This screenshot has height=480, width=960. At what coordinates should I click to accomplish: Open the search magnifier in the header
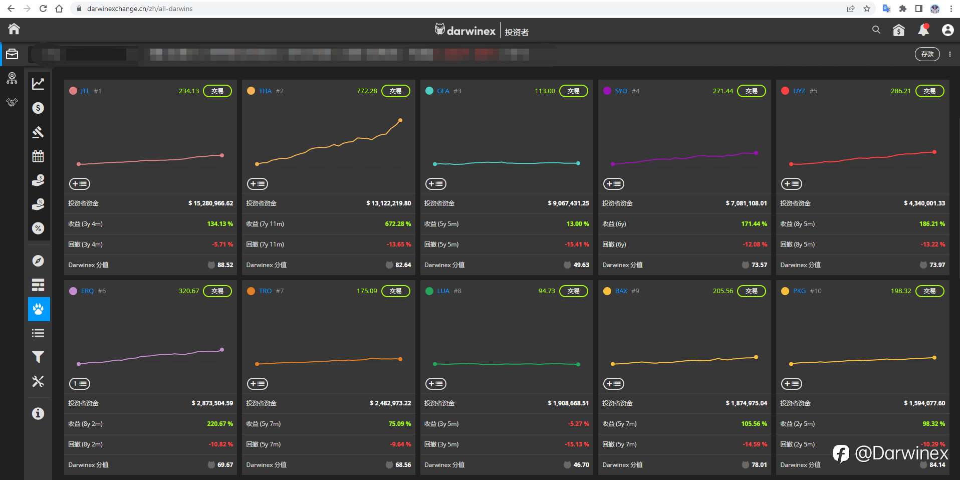(876, 30)
